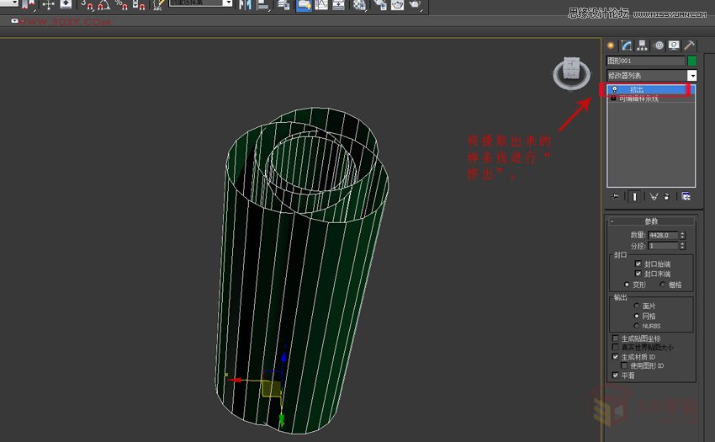
Task: Select 可编辑样条线 in the modifier stack
Action: (x=639, y=99)
